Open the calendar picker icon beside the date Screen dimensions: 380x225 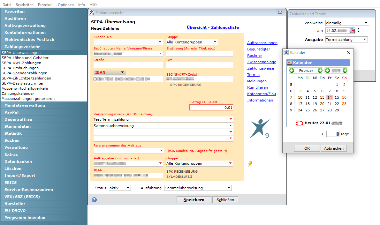tap(352, 31)
